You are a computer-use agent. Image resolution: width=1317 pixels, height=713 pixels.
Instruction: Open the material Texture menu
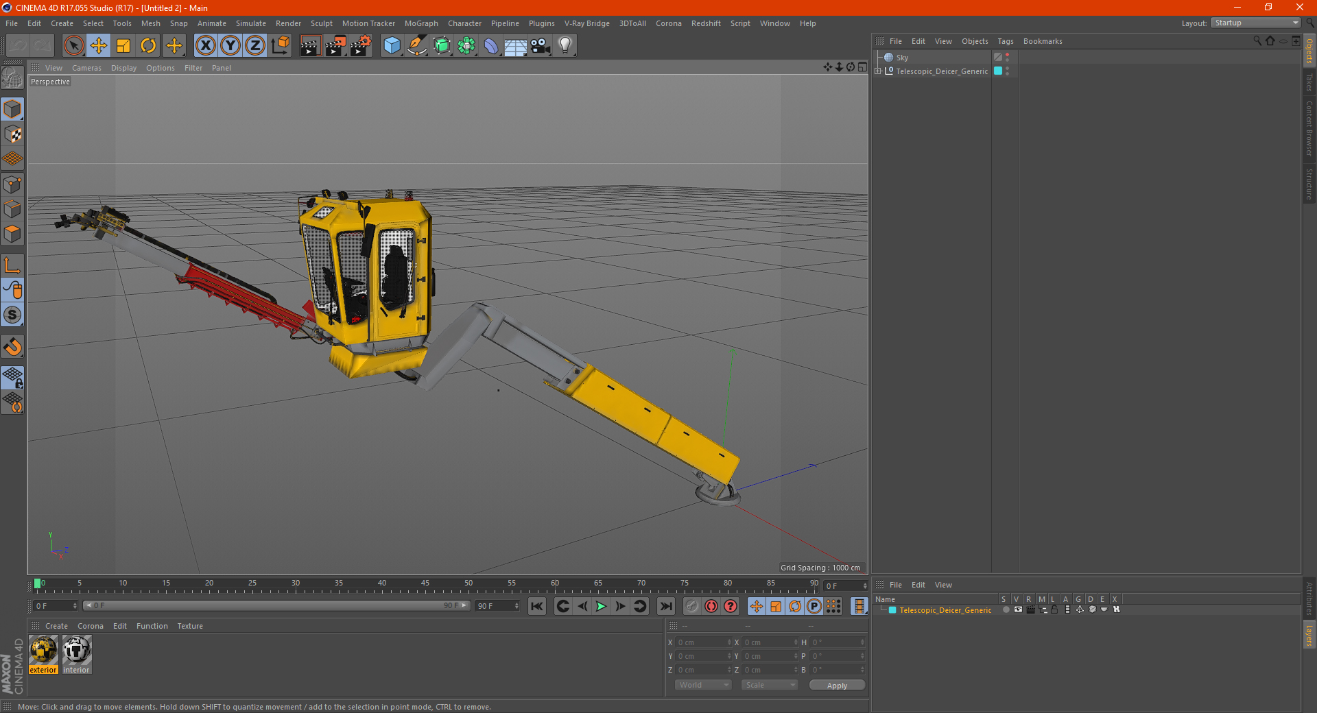coord(190,626)
